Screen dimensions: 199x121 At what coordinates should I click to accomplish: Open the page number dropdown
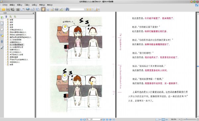click(x=101, y=119)
